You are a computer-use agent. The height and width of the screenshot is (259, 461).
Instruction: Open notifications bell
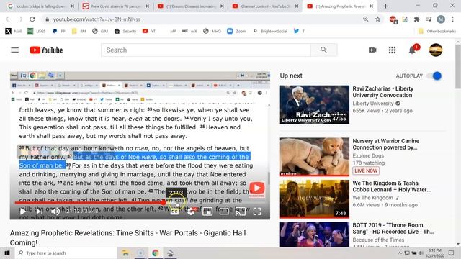(412, 50)
